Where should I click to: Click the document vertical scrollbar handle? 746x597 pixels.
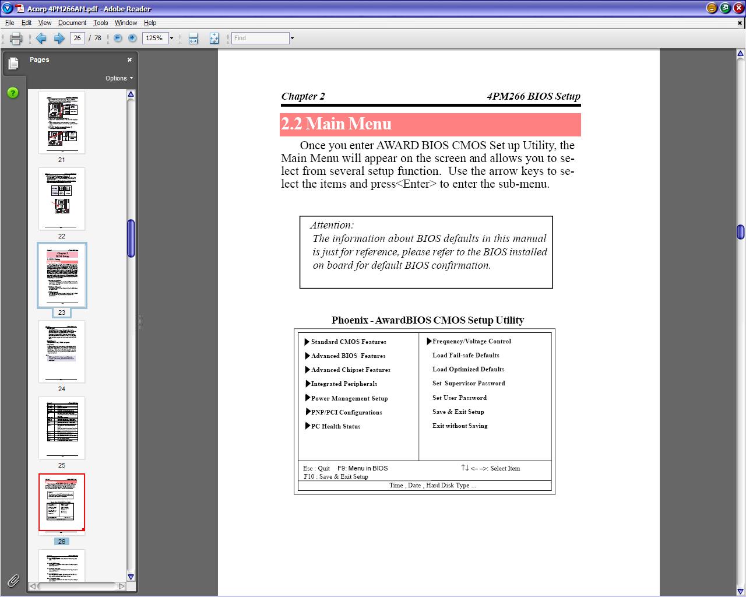coord(740,232)
